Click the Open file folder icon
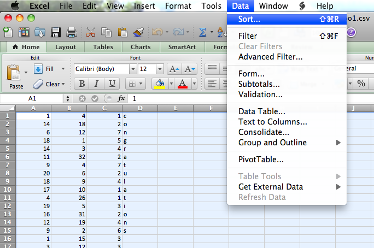This screenshot has height=248, width=374. tap(40, 32)
